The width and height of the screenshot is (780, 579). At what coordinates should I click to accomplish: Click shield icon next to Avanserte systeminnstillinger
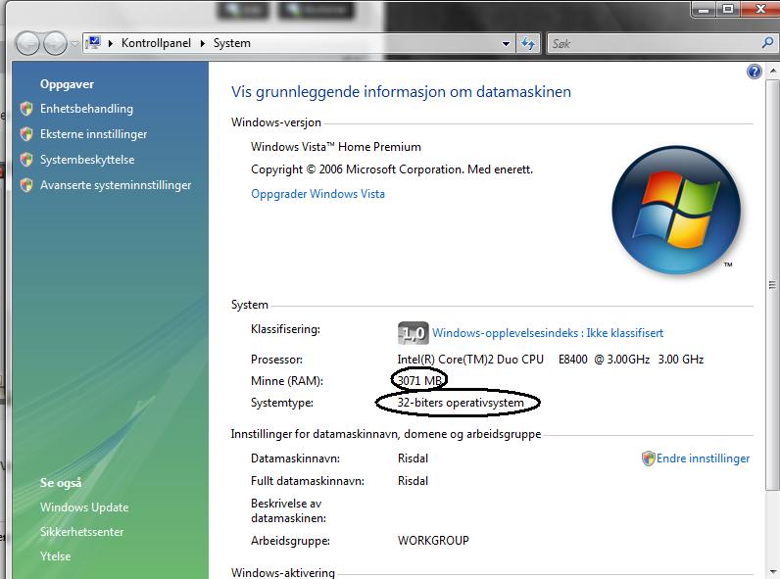[26, 185]
